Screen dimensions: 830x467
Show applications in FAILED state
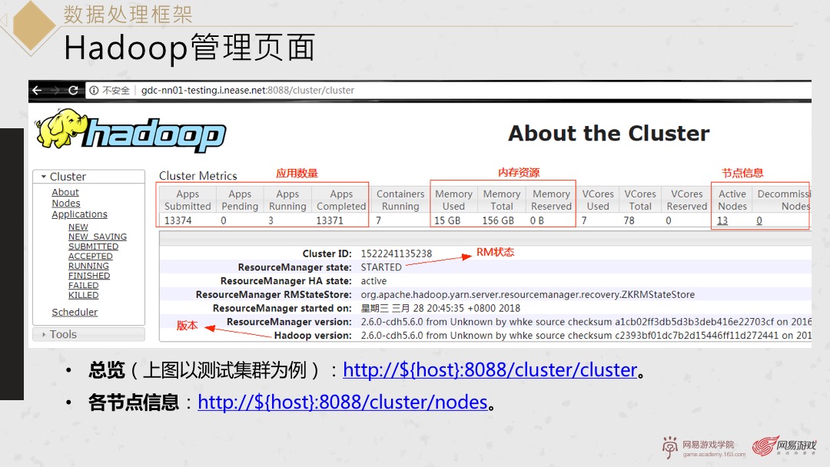click(x=83, y=285)
